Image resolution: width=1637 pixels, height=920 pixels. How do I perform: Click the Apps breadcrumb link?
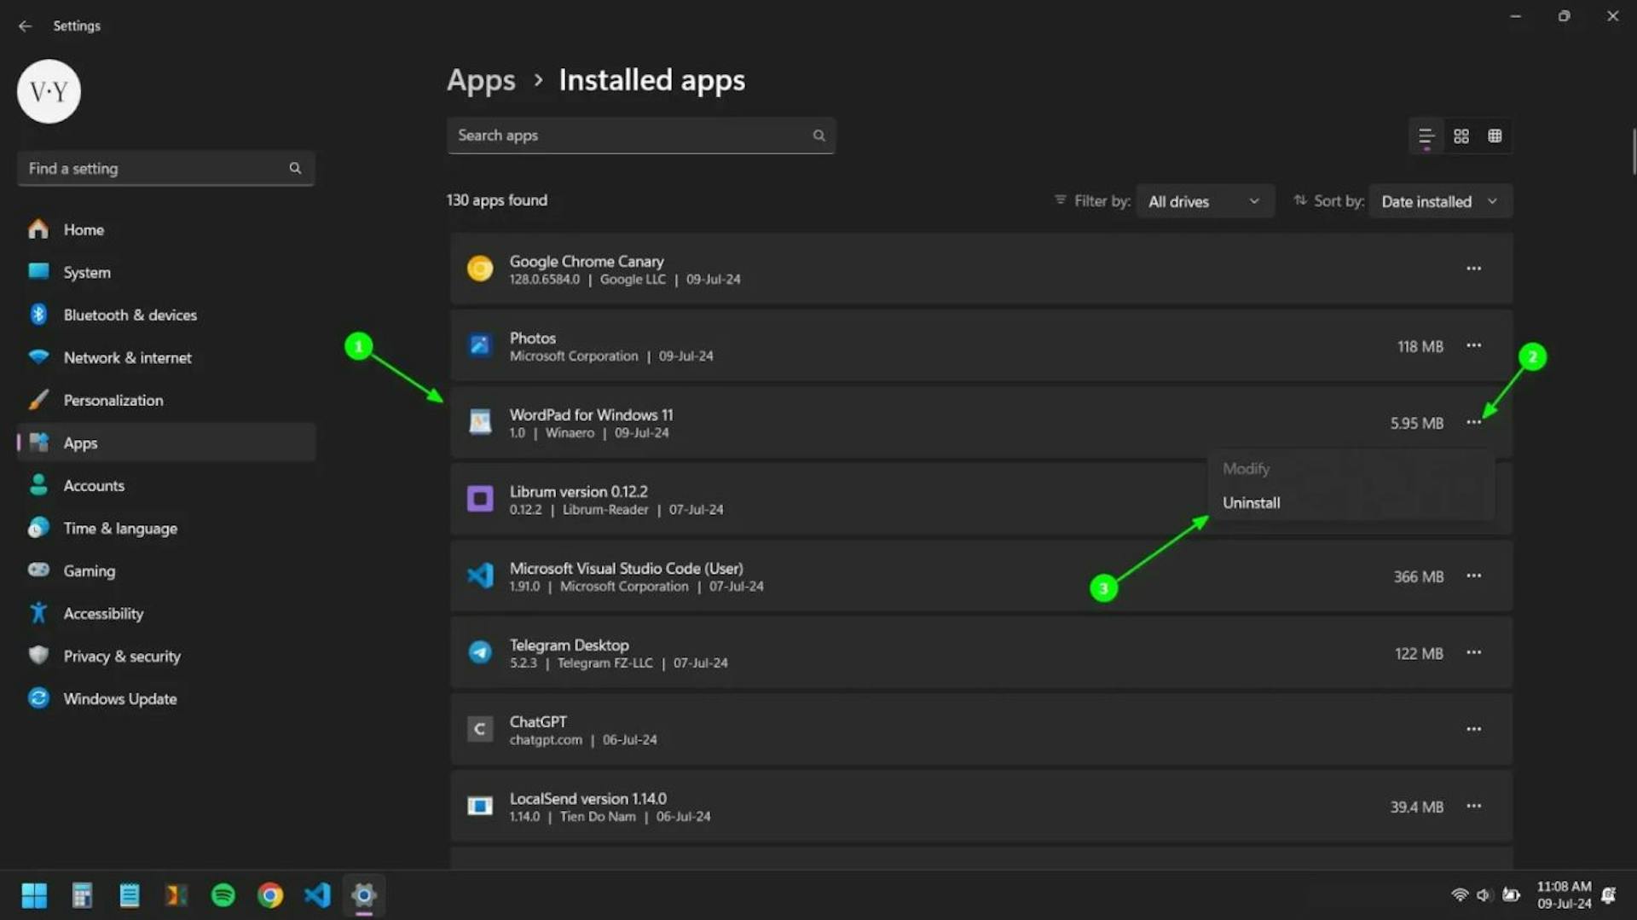point(481,80)
